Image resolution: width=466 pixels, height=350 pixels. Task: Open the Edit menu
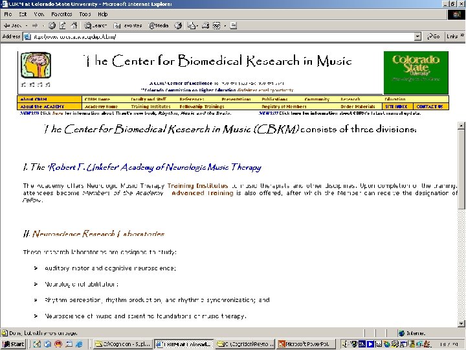click(x=23, y=14)
